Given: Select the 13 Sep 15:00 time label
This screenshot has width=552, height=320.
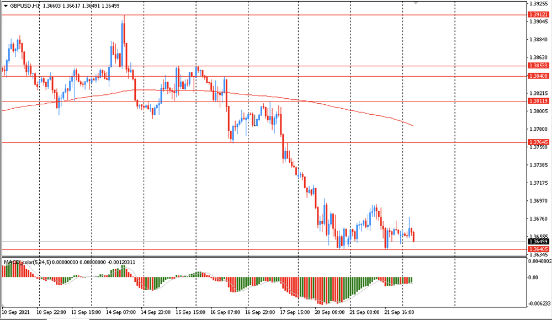Looking at the screenshot, I should pyautogui.click(x=86, y=312).
